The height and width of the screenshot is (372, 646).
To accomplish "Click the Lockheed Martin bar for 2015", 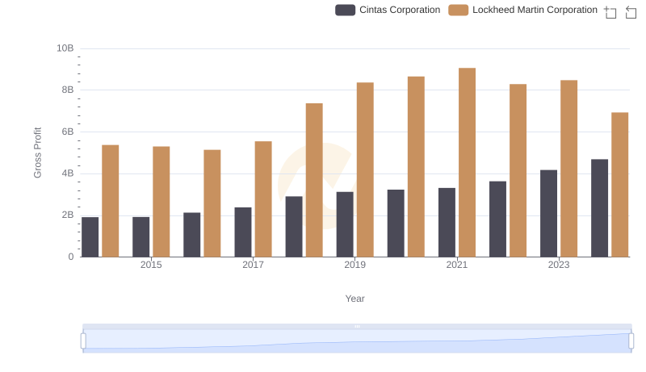I will (x=161, y=202).
